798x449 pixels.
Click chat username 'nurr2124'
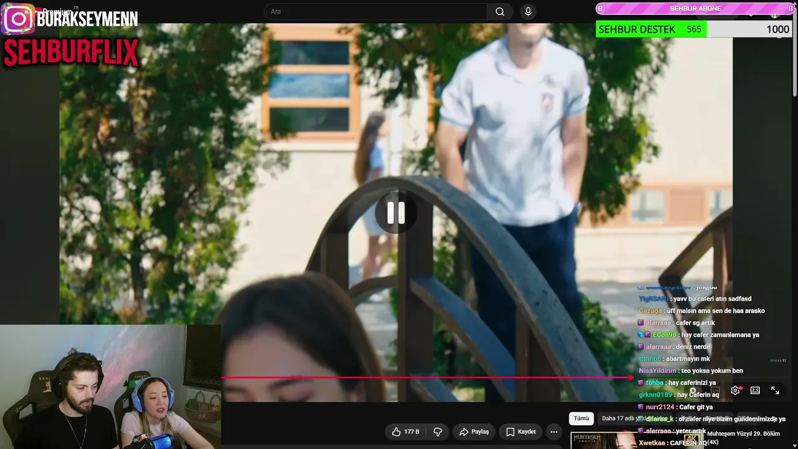[660, 407]
